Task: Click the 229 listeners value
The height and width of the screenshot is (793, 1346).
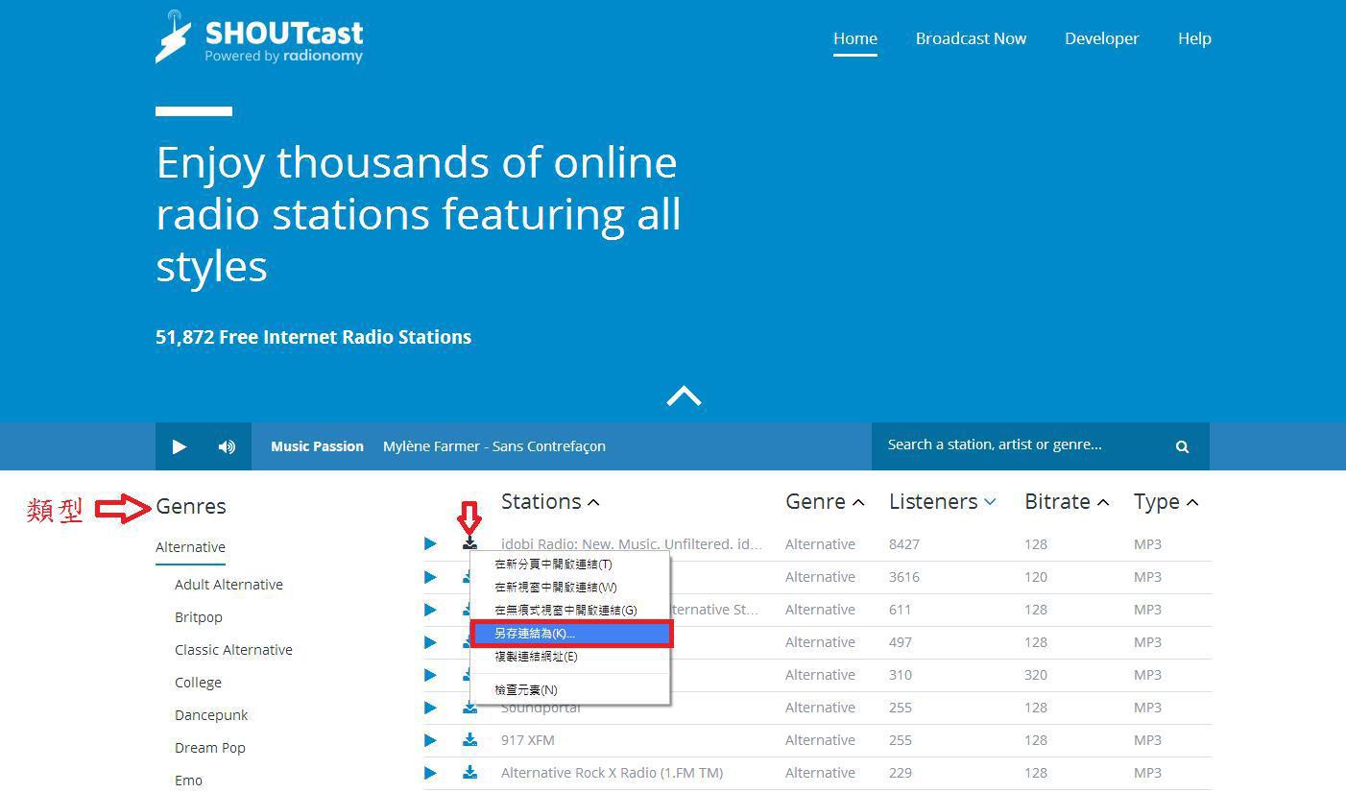Action: [x=901, y=773]
